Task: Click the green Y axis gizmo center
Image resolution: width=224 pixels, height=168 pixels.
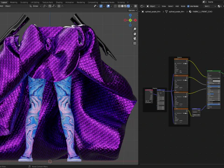Action: (130, 20)
